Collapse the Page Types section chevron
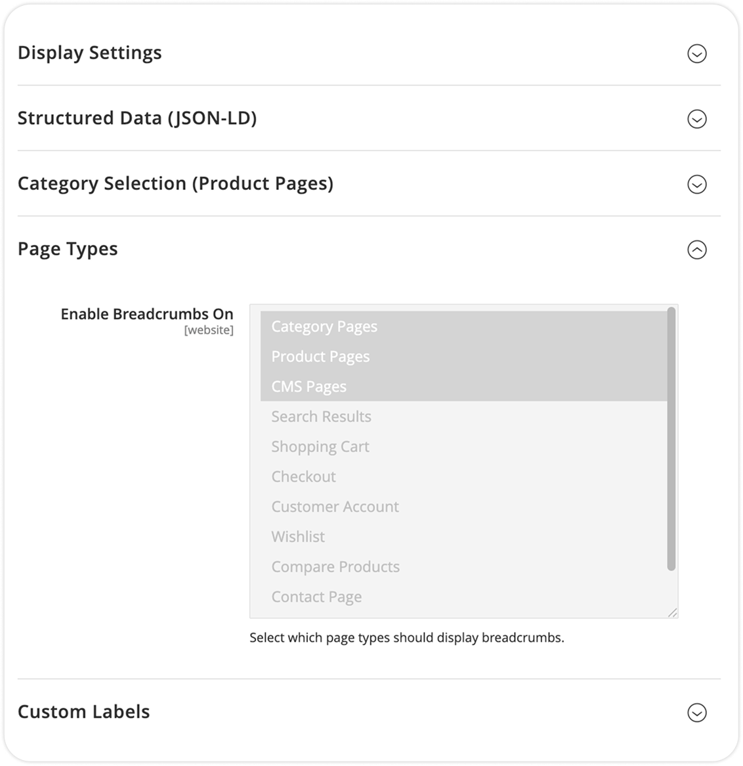 click(x=697, y=250)
